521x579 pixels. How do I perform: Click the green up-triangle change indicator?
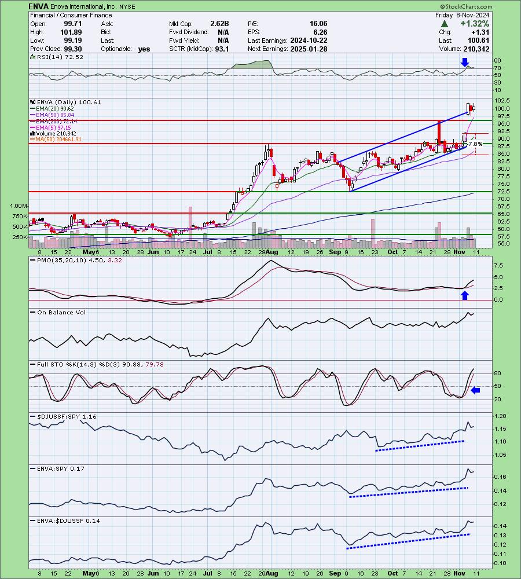point(445,24)
